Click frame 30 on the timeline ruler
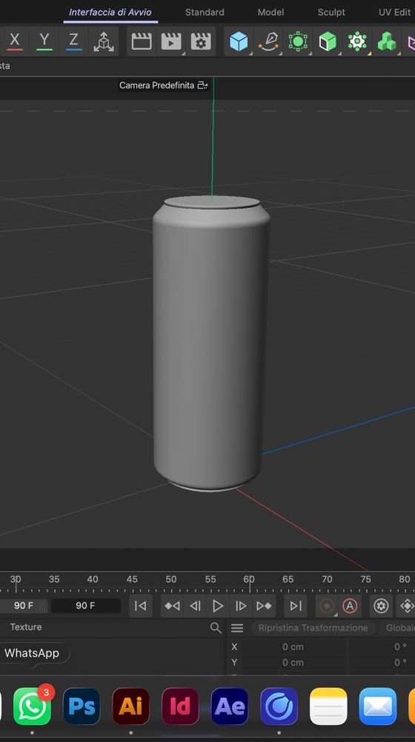The height and width of the screenshot is (742, 415). [16, 580]
